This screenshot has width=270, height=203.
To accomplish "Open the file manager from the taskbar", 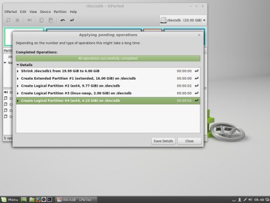I will click(32, 200).
